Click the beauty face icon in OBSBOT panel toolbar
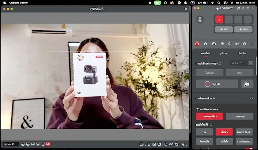 (x=230, y=44)
